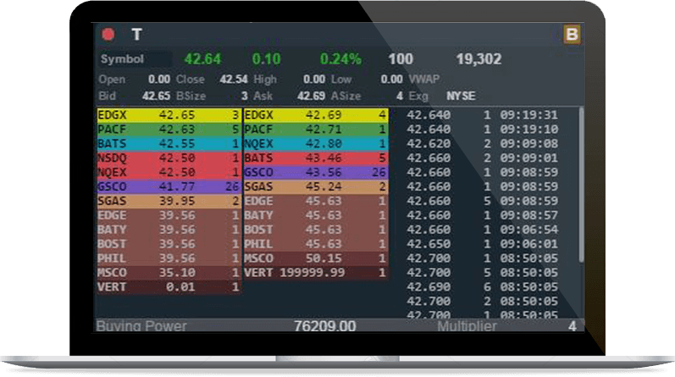Select the PACF ask at 42.71

(315, 129)
